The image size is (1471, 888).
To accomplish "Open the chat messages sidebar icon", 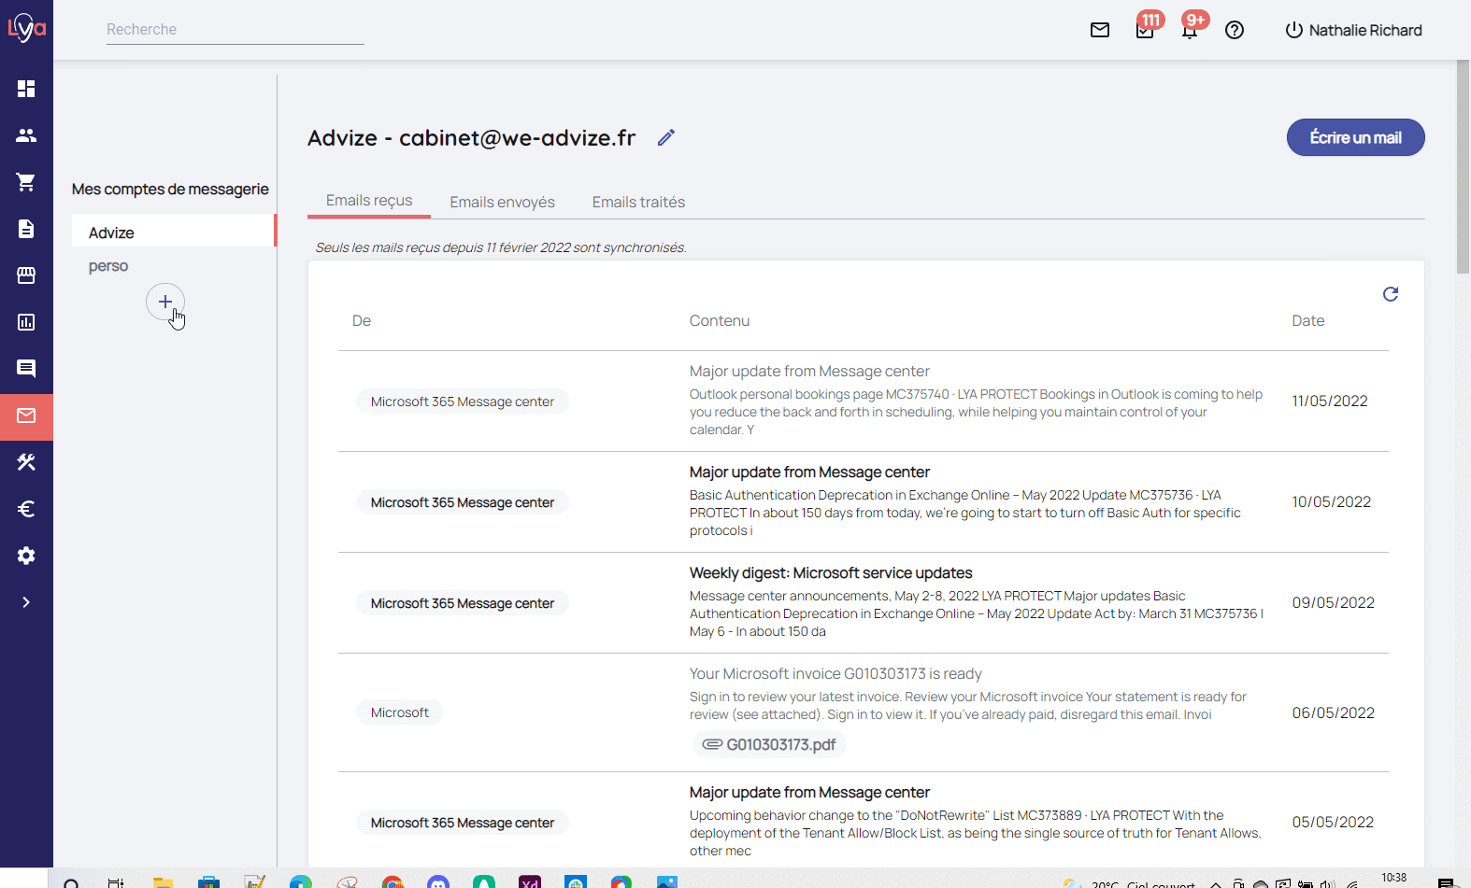I will 26,369.
